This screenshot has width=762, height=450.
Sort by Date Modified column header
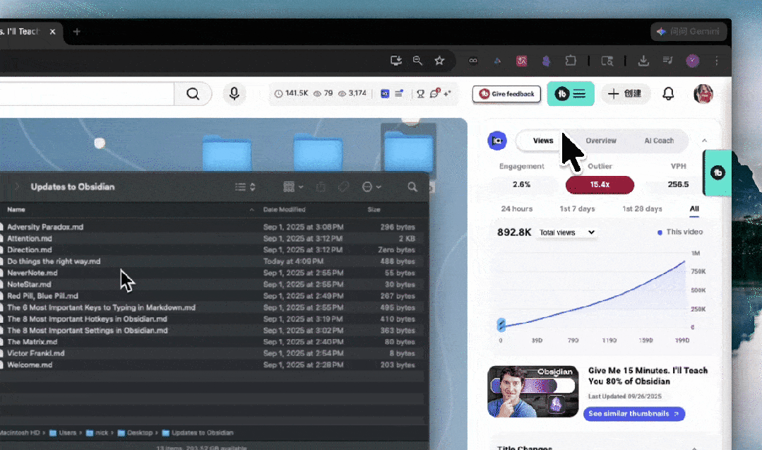tap(285, 209)
